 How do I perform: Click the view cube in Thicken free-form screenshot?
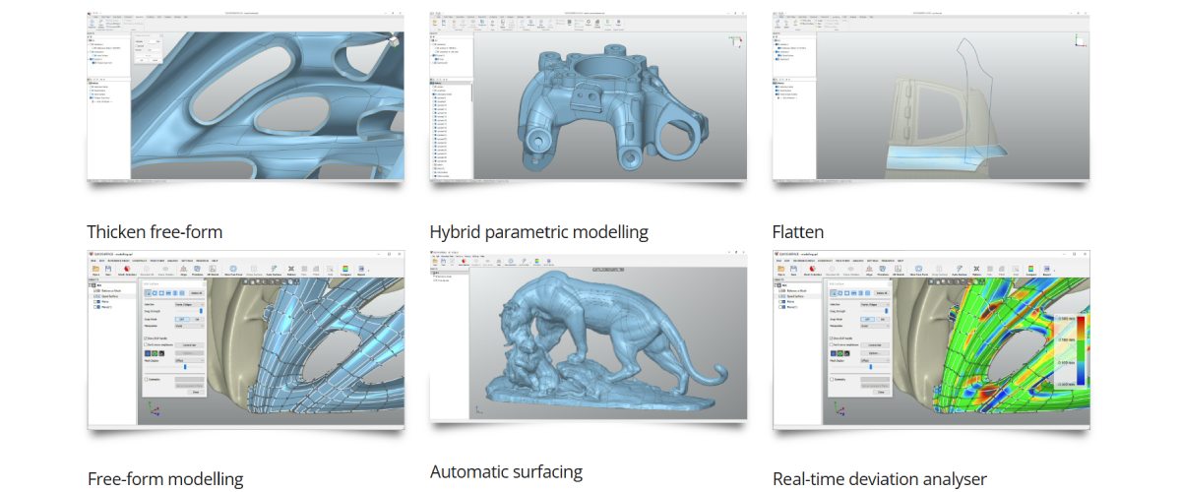point(395,41)
